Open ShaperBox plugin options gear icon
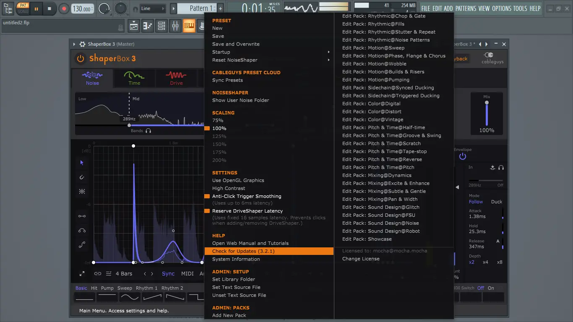Screen dimensions: 573x322 [x=83, y=44]
